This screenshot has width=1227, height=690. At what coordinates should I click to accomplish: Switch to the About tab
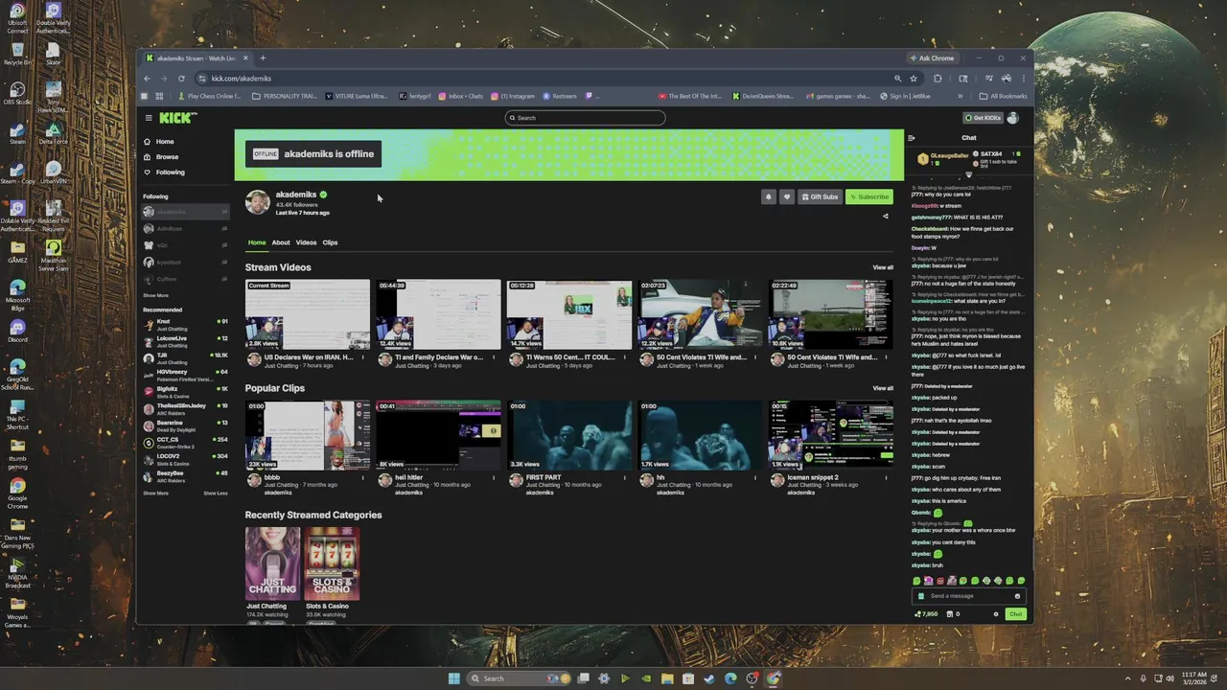[x=281, y=242]
